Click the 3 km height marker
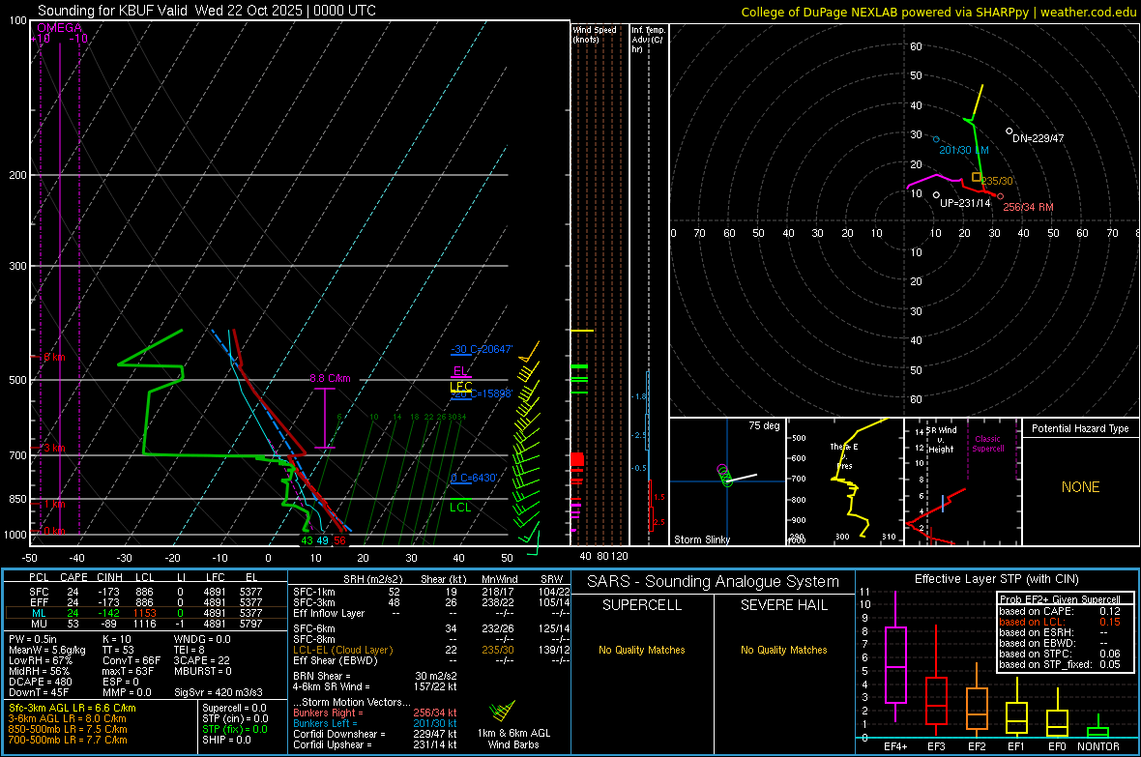This screenshot has width=1141, height=757. click(54, 448)
